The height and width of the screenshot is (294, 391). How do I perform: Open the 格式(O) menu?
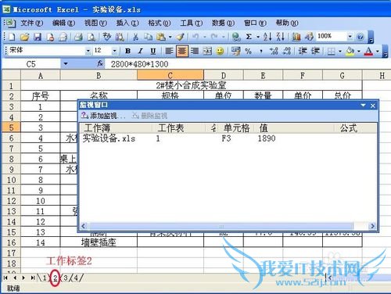click(160, 23)
